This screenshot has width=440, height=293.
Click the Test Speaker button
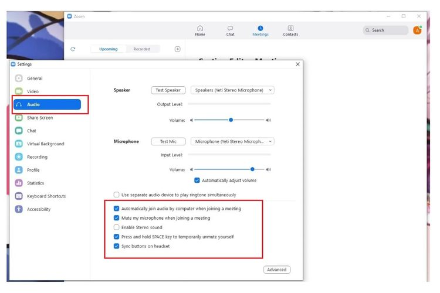tap(168, 90)
